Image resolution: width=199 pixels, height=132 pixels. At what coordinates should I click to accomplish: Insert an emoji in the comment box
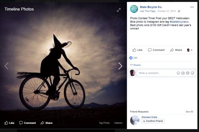tap(178, 73)
